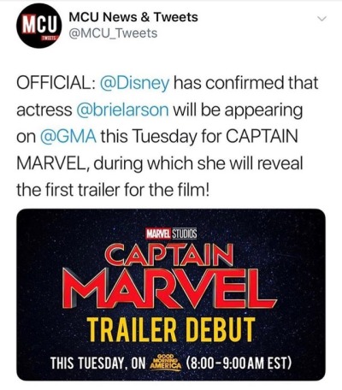Image resolution: width=342 pixels, height=390 pixels.
Task: Click the tweet's last line about first trailer
Action: (113, 190)
